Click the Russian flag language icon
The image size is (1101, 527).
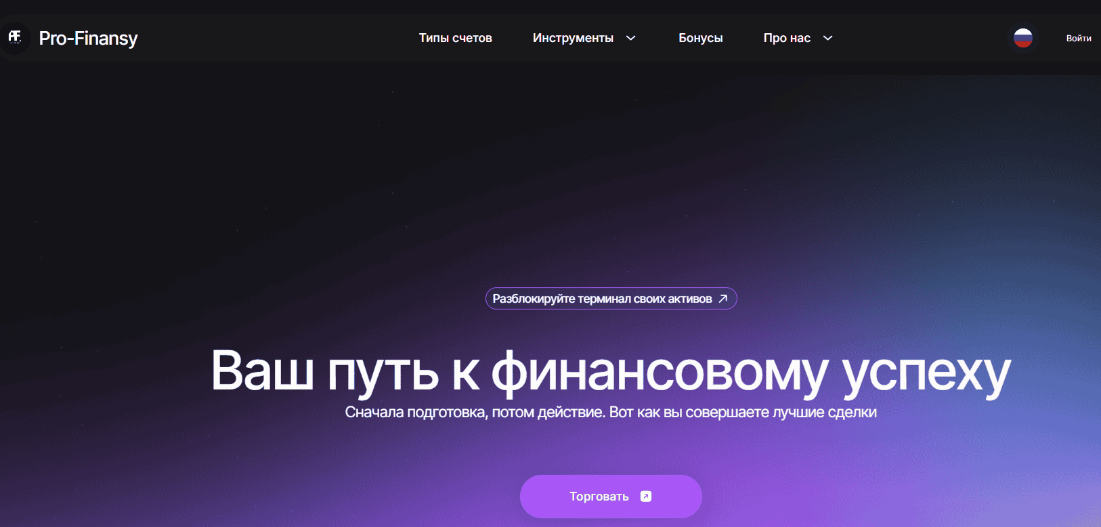pyautogui.click(x=1022, y=38)
